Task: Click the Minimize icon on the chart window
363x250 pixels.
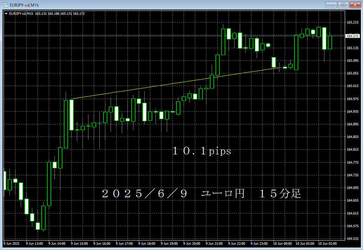Action: pos(331,5)
